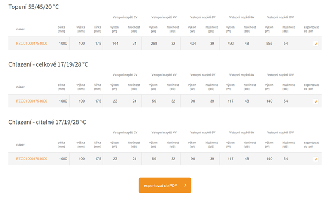Click the Topení 55/45/20 °C heading
Viewport: 330px width, 199px height.
[34, 7]
